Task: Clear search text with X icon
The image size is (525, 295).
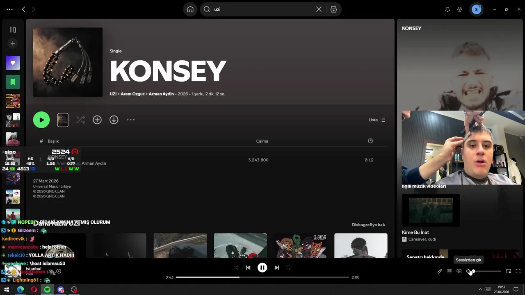Action: click(x=319, y=9)
